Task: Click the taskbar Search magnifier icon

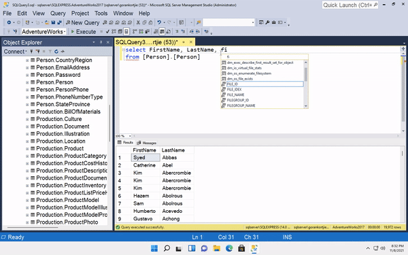Action: (x=167, y=248)
